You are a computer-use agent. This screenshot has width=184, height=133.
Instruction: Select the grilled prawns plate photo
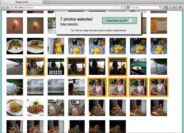pos(35,108)
